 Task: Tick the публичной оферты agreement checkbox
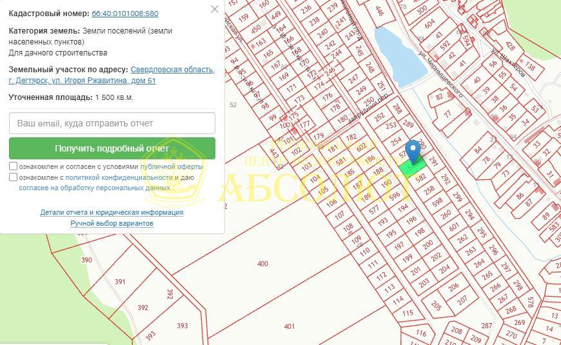[x=14, y=166]
